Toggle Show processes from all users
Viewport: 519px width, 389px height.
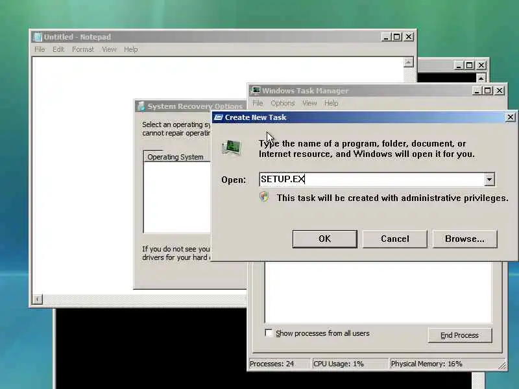pos(269,333)
